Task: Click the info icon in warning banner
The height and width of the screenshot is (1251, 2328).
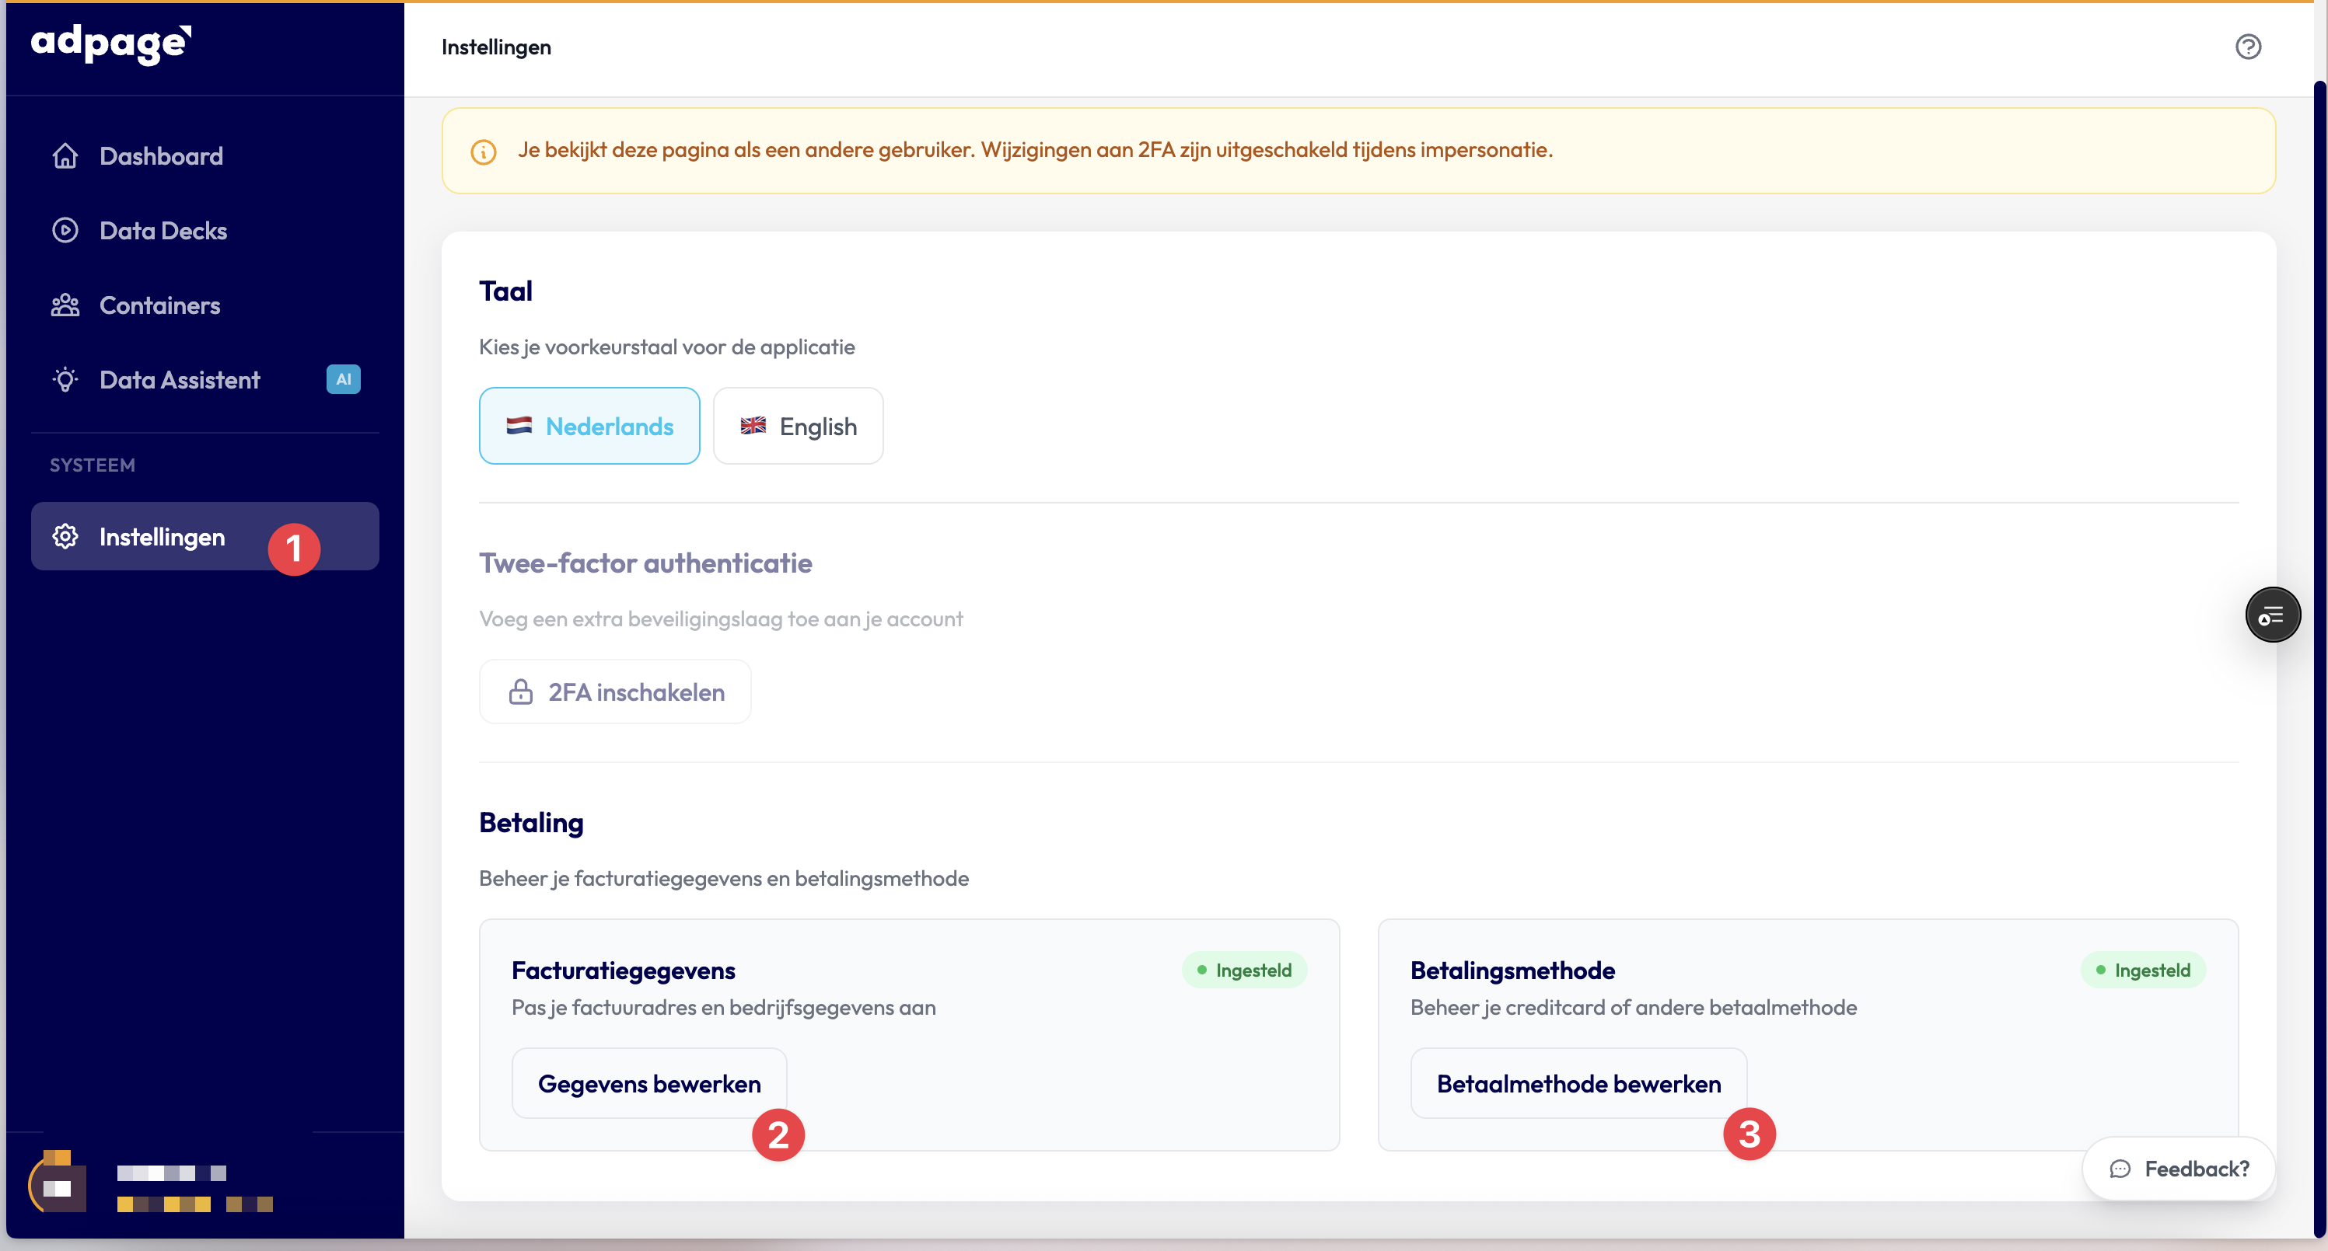Action: point(484,152)
